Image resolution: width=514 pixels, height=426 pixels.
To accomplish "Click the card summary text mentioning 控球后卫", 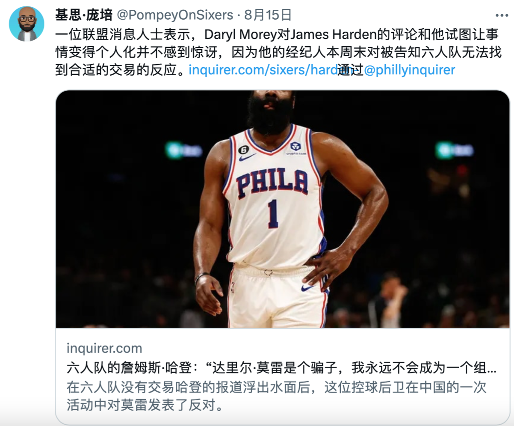I will (277, 395).
